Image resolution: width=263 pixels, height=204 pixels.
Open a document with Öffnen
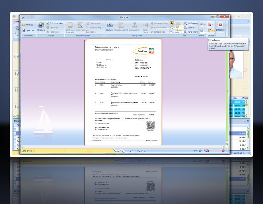point(28,25)
